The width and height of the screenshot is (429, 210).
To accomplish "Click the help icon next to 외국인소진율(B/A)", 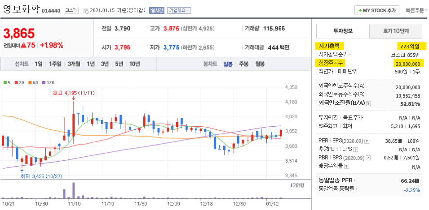I will pyautogui.click(x=368, y=103).
